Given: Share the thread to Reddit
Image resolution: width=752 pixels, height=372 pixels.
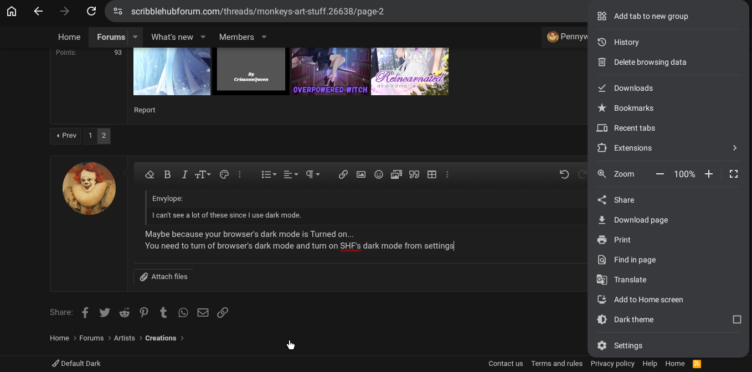Looking at the screenshot, I should click(124, 312).
